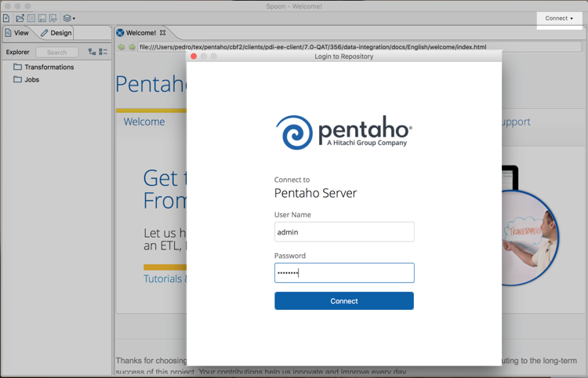The image size is (588, 378).
Task: Click the Pentaho Server heading text
Action: click(x=315, y=193)
